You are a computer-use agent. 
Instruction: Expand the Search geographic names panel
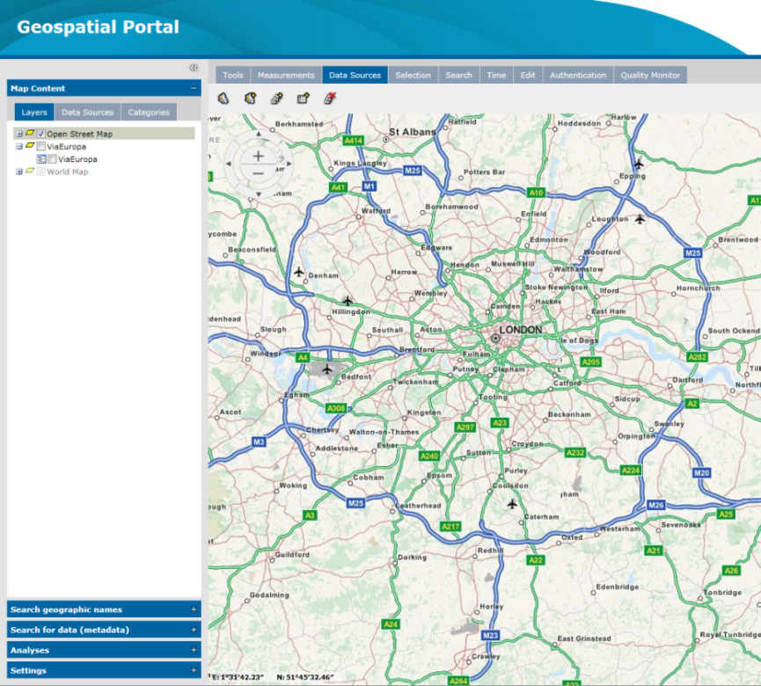[193, 609]
